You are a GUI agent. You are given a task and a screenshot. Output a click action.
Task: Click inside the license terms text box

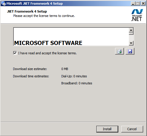(71, 36)
